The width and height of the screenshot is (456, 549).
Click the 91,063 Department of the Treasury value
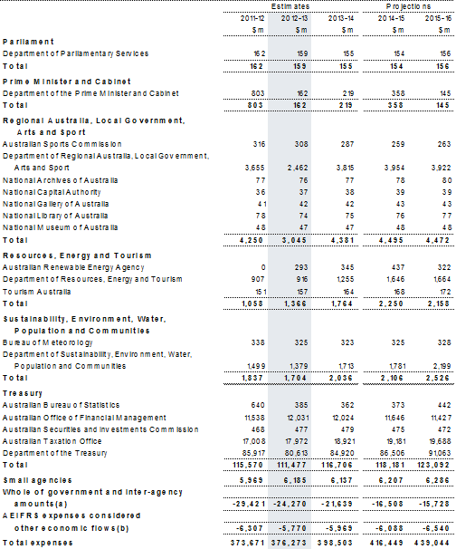pyautogui.click(x=440, y=453)
